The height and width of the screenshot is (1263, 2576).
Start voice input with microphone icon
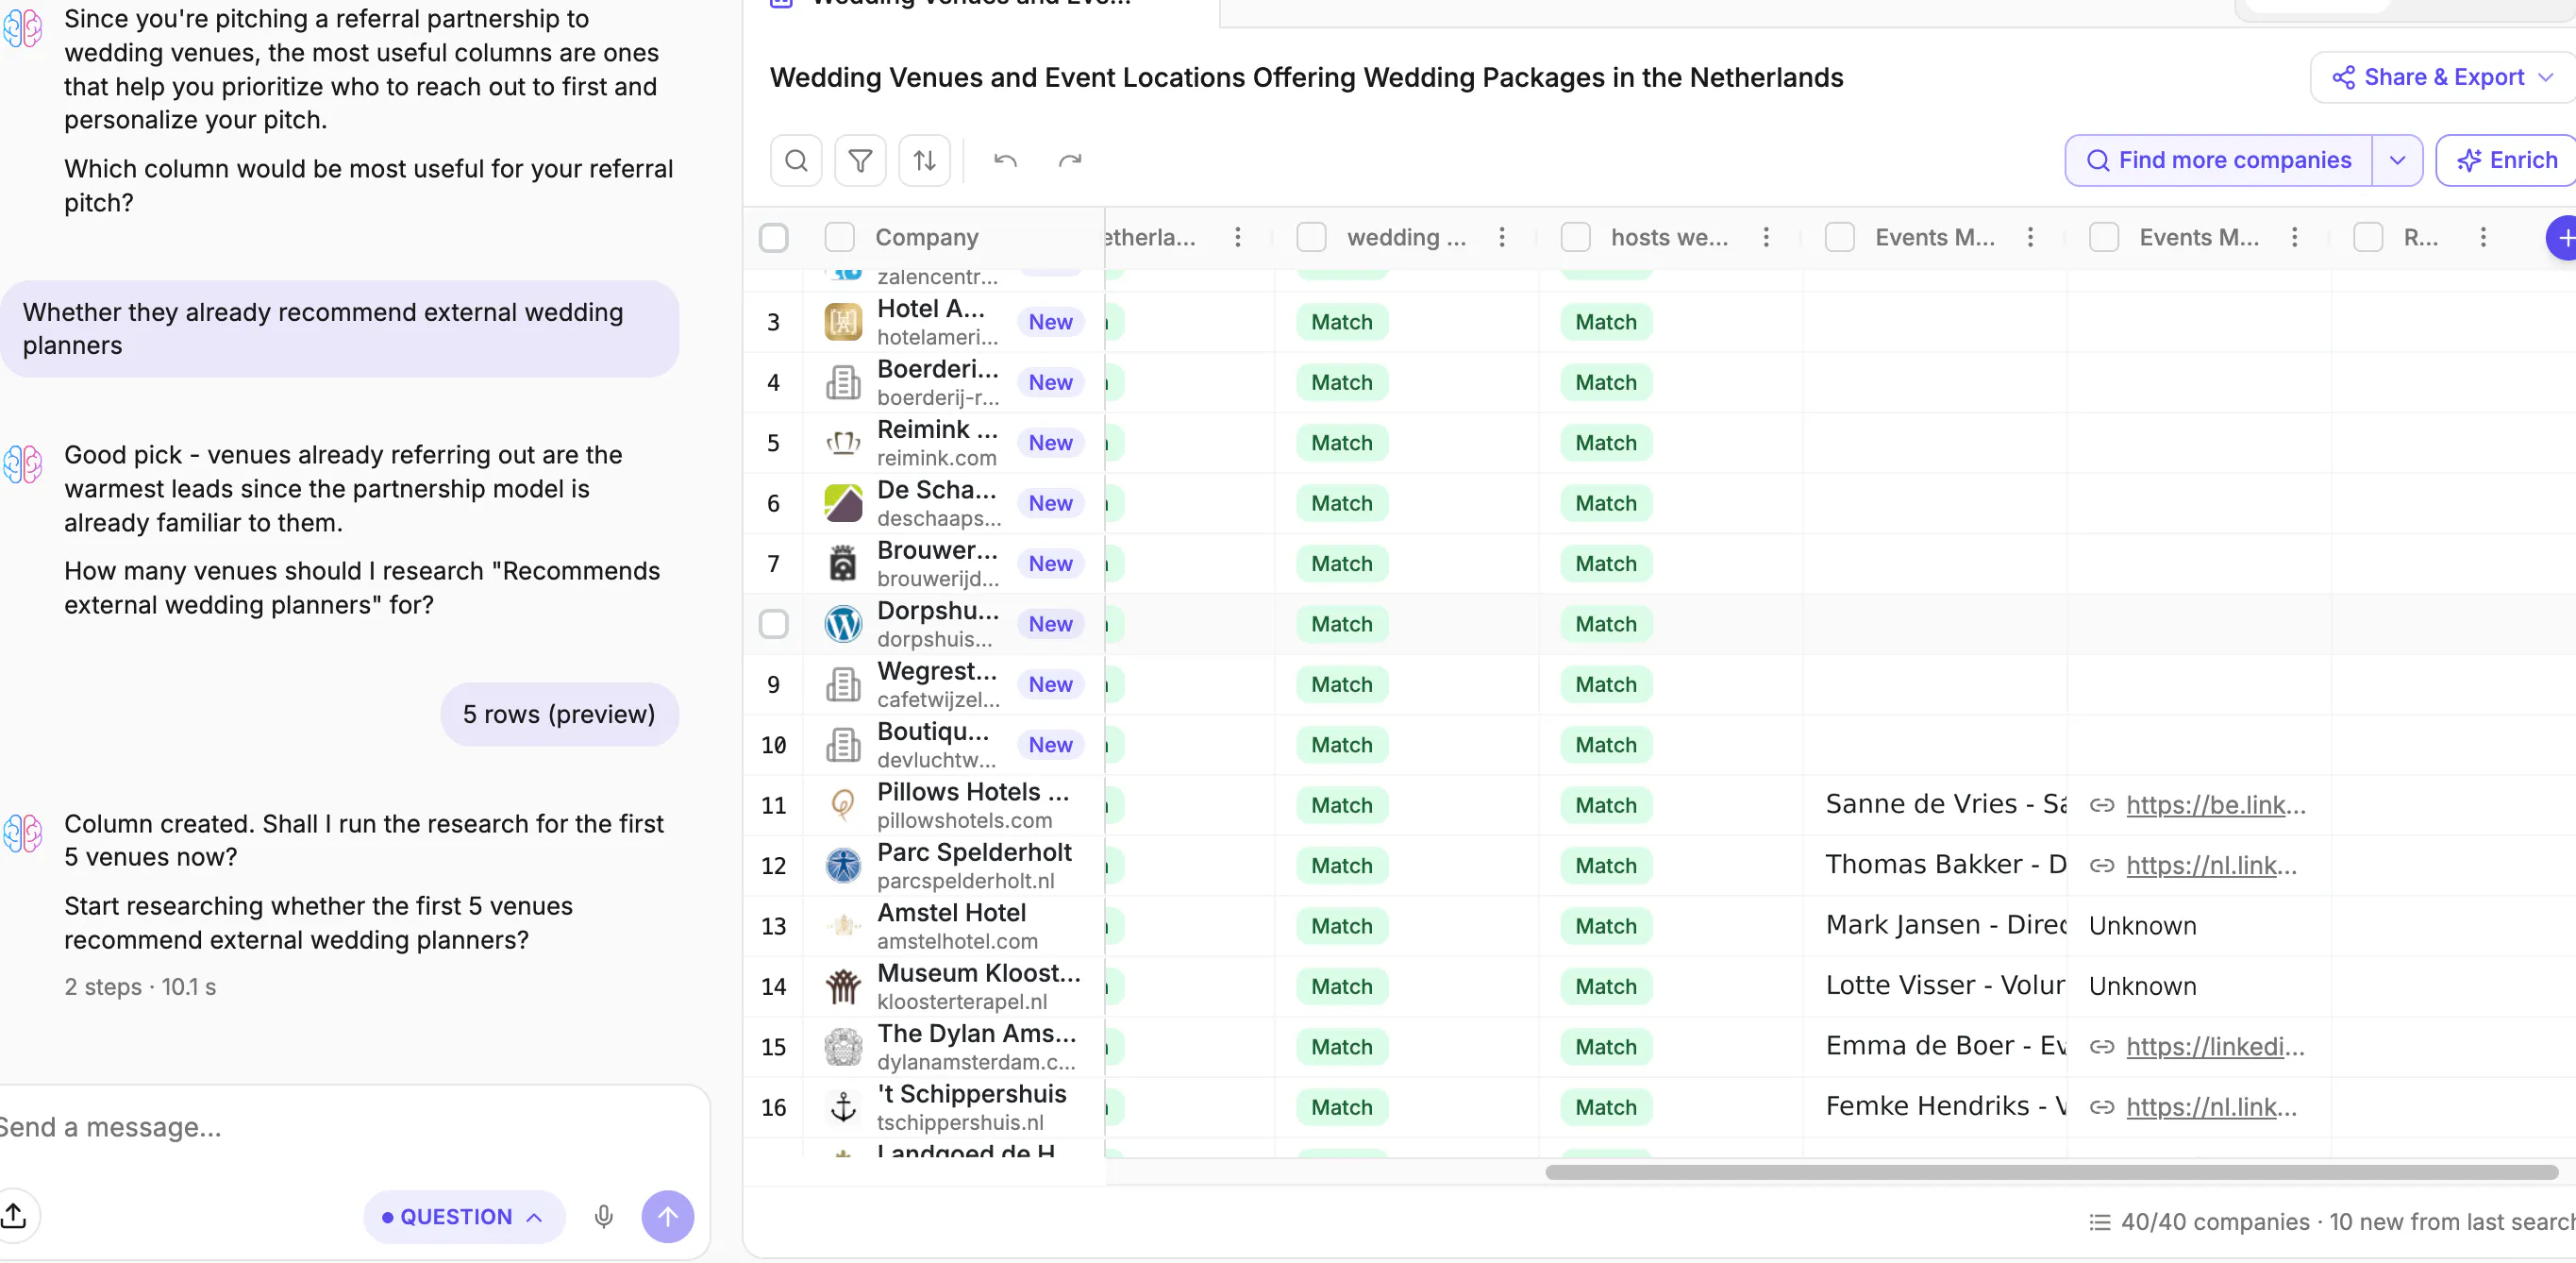click(x=603, y=1216)
